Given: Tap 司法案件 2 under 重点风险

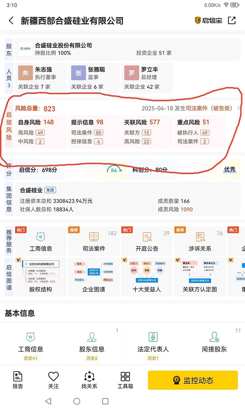Looking at the screenshot, I should 193,141.
